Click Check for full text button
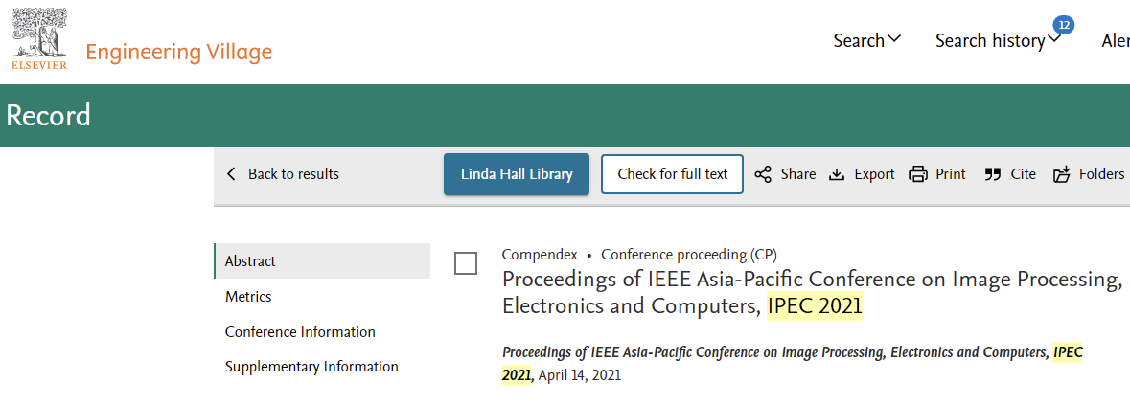 673,174
